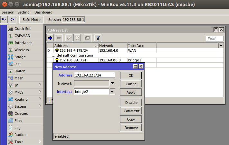Click the Find search box
The image size is (229, 145).
pyautogui.click(x=215, y=39)
